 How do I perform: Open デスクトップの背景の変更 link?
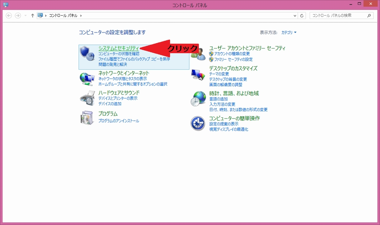[x=228, y=79]
